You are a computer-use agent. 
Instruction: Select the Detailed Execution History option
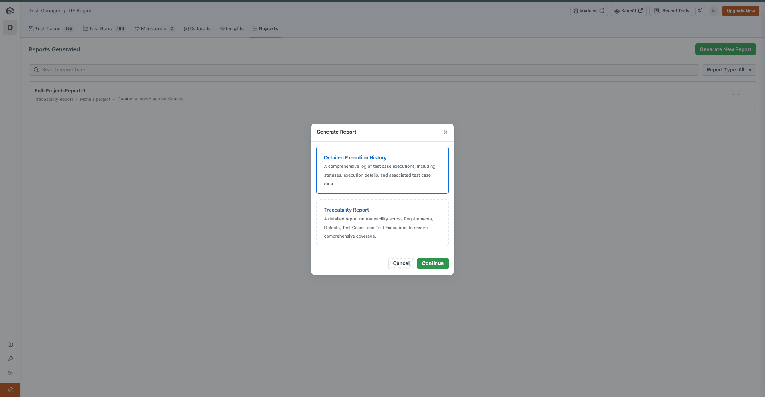[382, 170]
